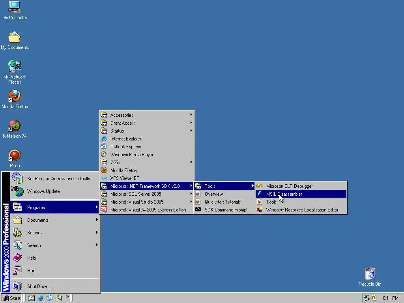Expand the Accessories program group
Screen dimensions: 404x303
pyautogui.click(x=147, y=115)
